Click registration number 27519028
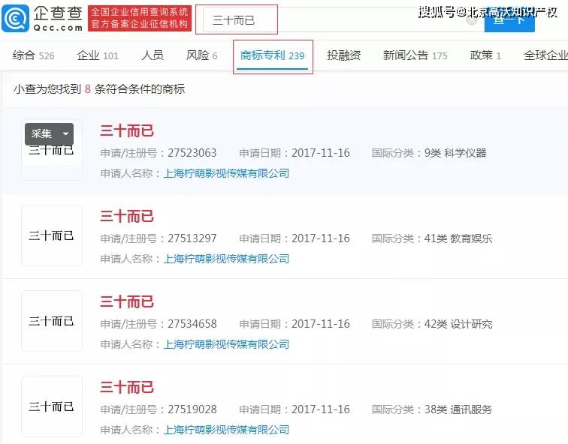Image resolution: width=568 pixels, height=444 pixels. (x=192, y=409)
